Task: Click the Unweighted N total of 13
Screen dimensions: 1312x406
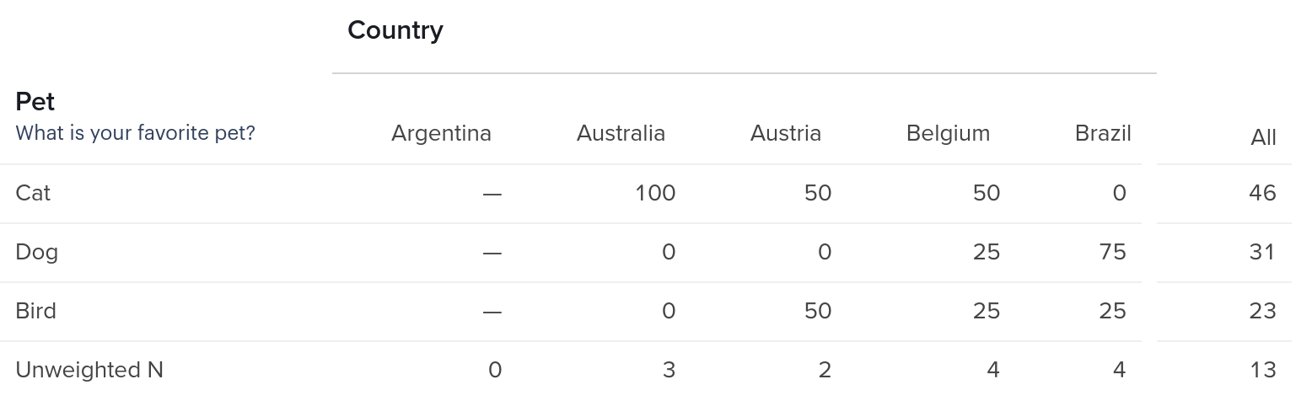Action: 1263,370
